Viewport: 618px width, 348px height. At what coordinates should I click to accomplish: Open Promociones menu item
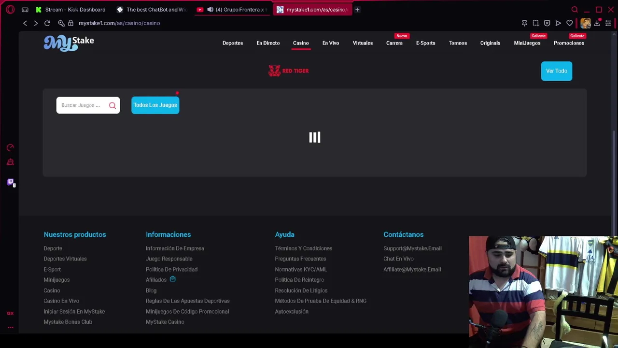pyautogui.click(x=569, y=43)
